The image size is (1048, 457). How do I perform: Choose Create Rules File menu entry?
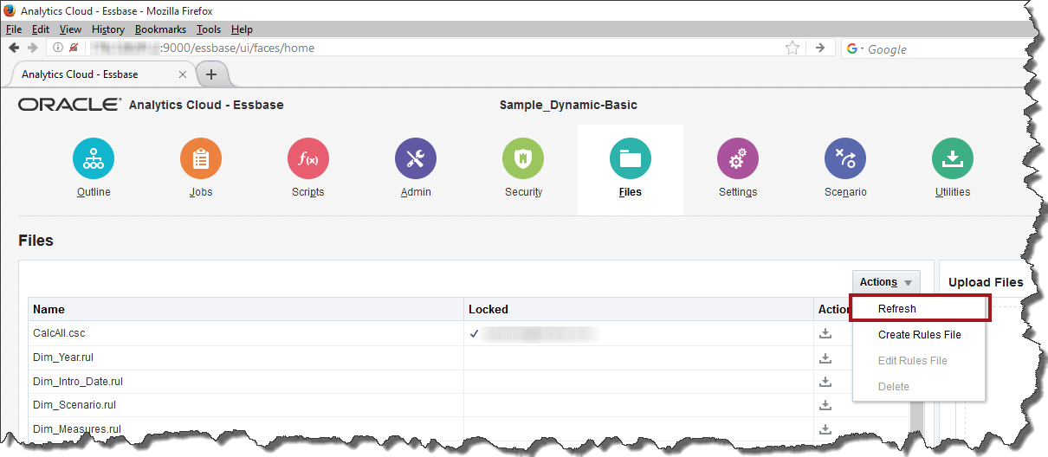point(919,335)
